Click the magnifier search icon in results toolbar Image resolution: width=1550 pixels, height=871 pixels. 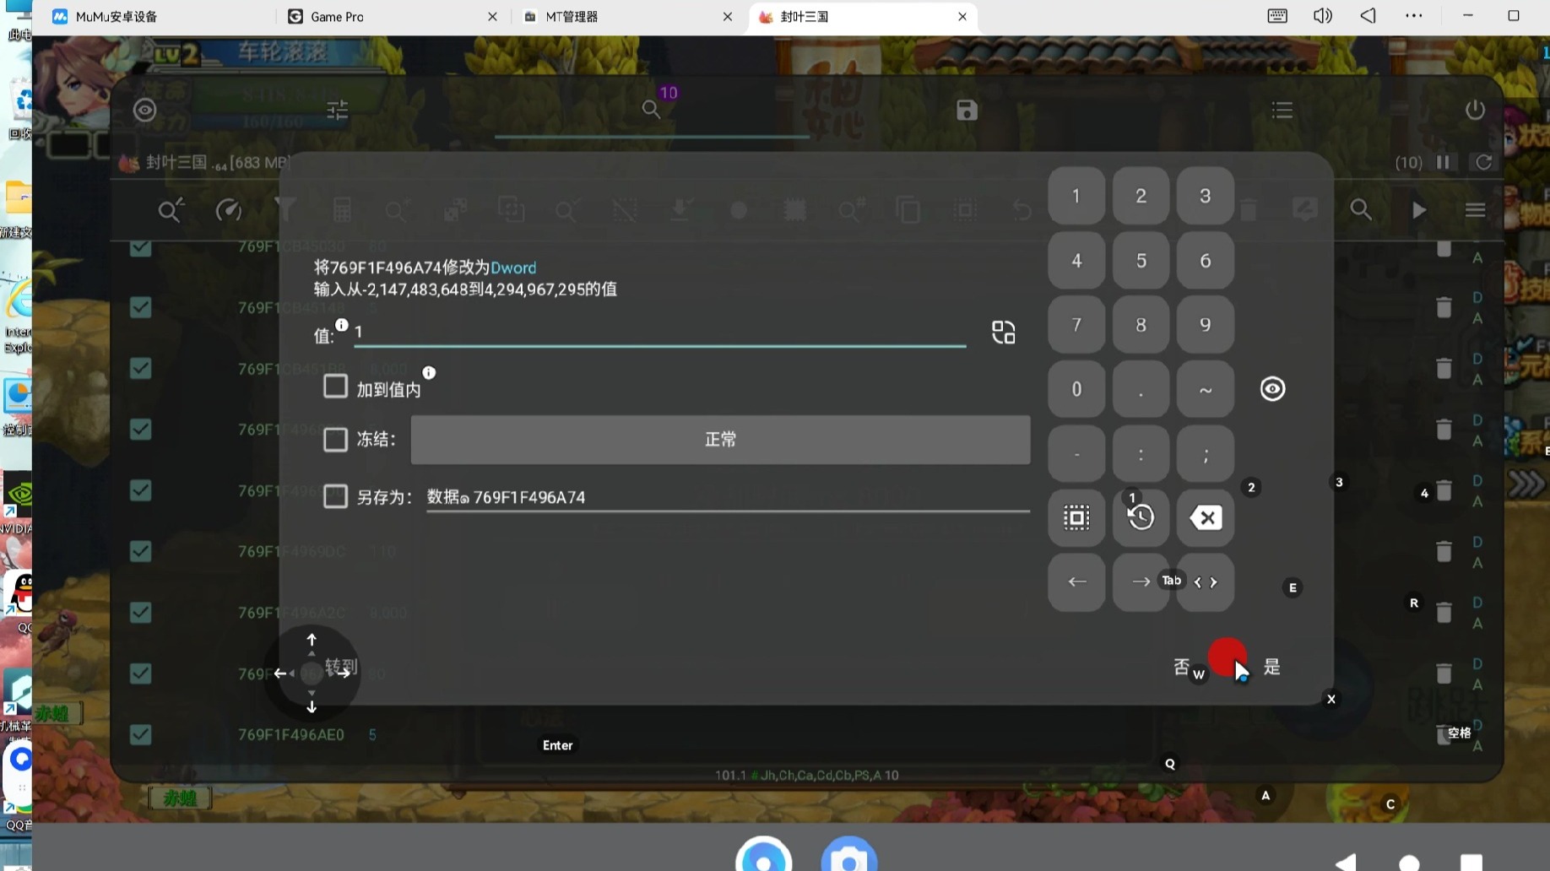pyautogui.click(x=1361, y=210)
